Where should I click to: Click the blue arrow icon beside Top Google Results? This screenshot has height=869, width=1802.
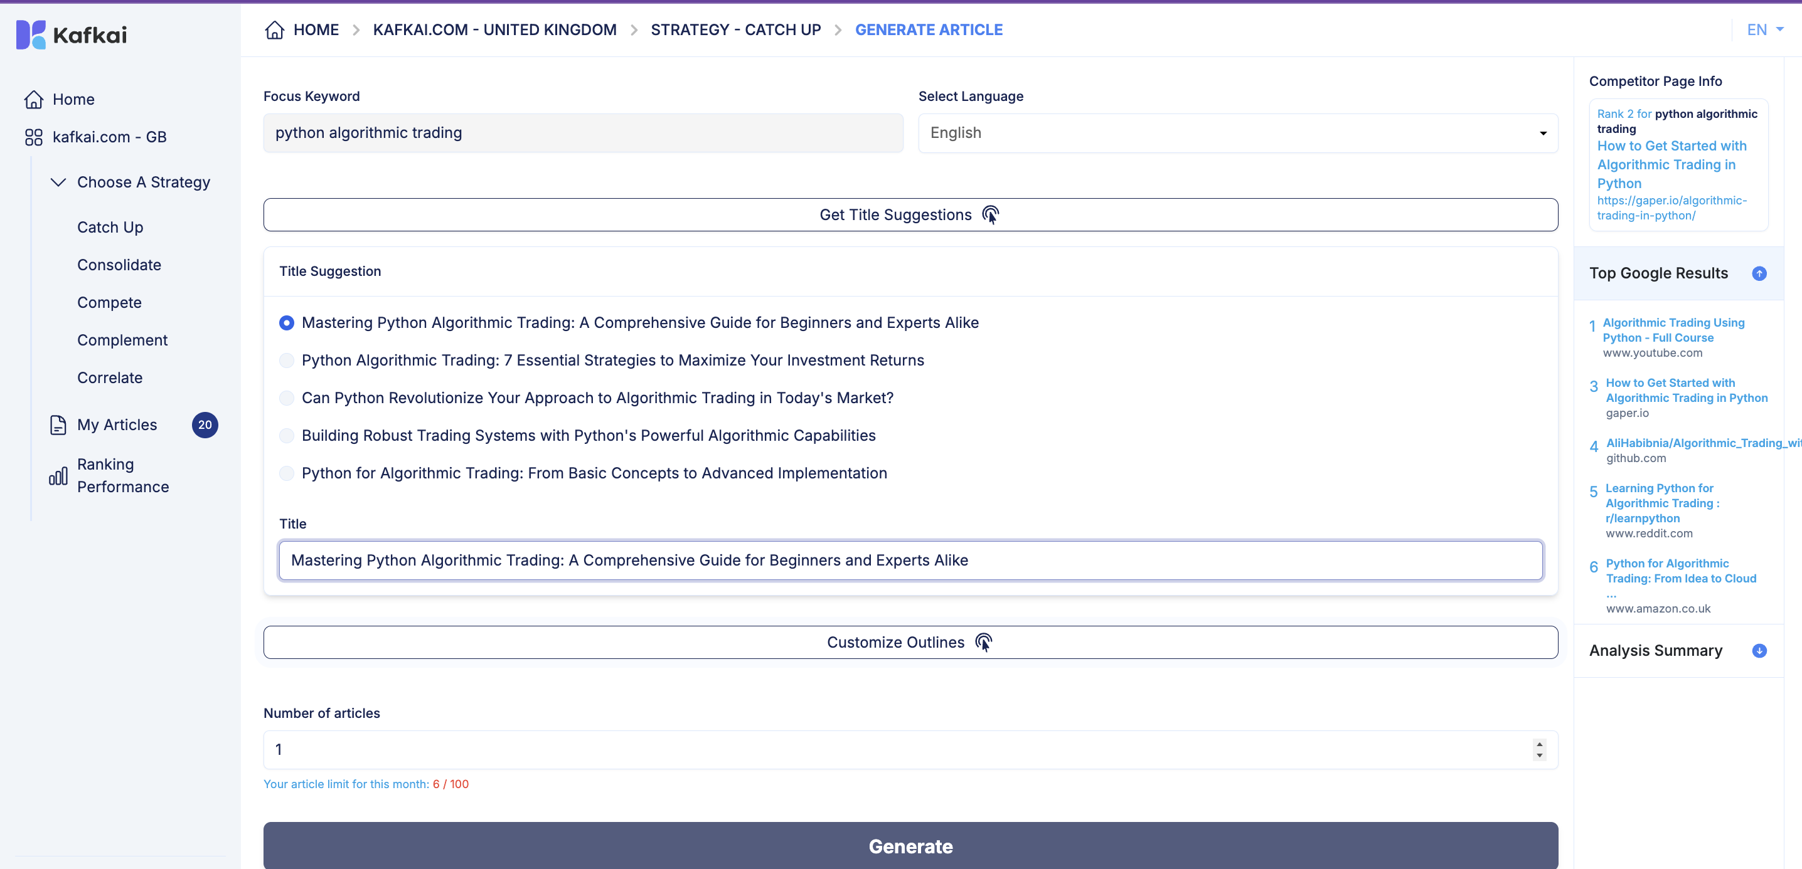click(1759, 273)
